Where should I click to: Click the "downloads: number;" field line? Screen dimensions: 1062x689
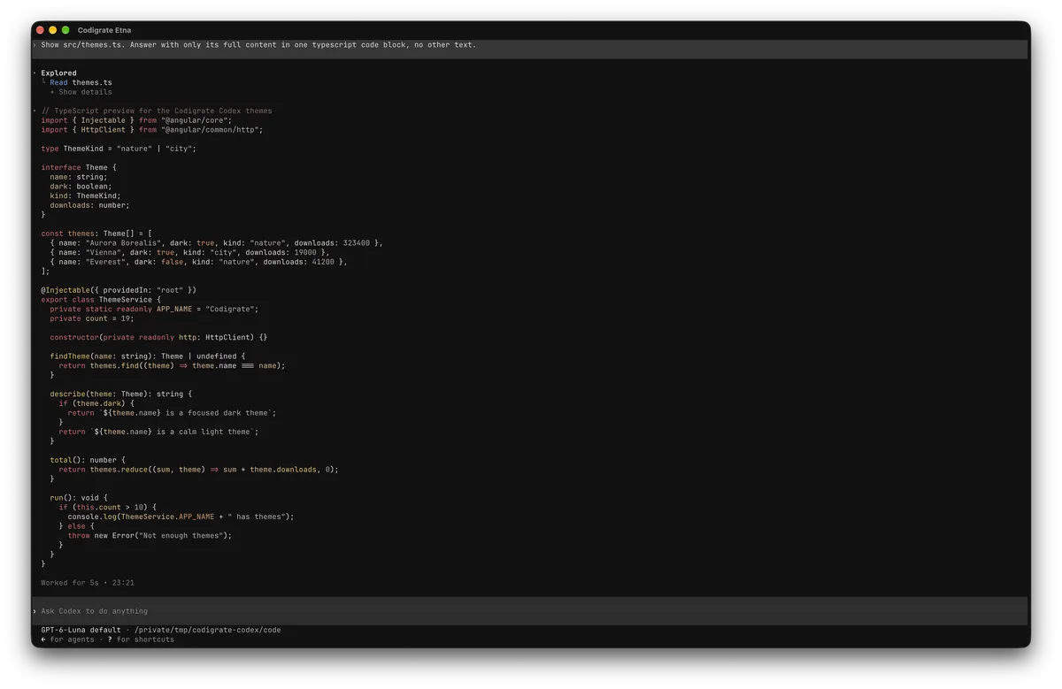[x=89, y=205]
